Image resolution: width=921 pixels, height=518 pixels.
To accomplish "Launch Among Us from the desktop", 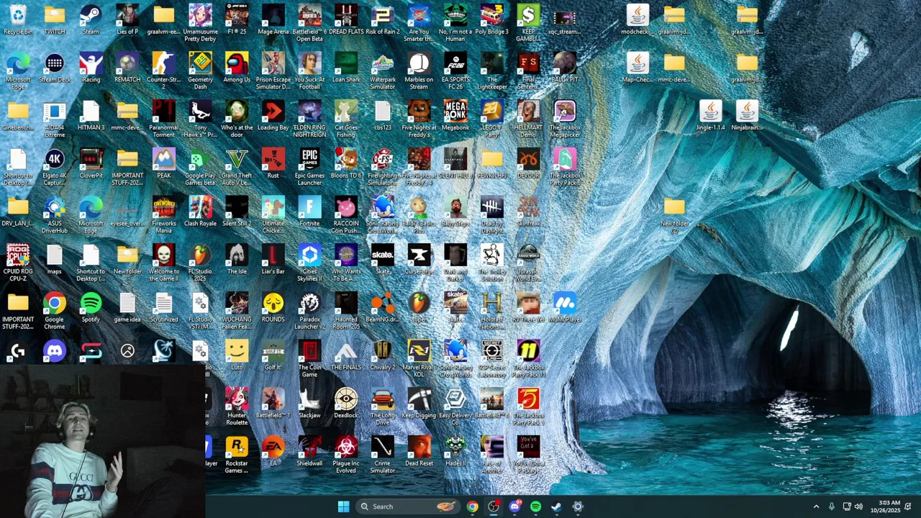I will point(237,68).
